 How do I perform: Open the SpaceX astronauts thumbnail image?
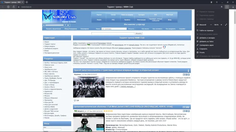pos(89,87)
